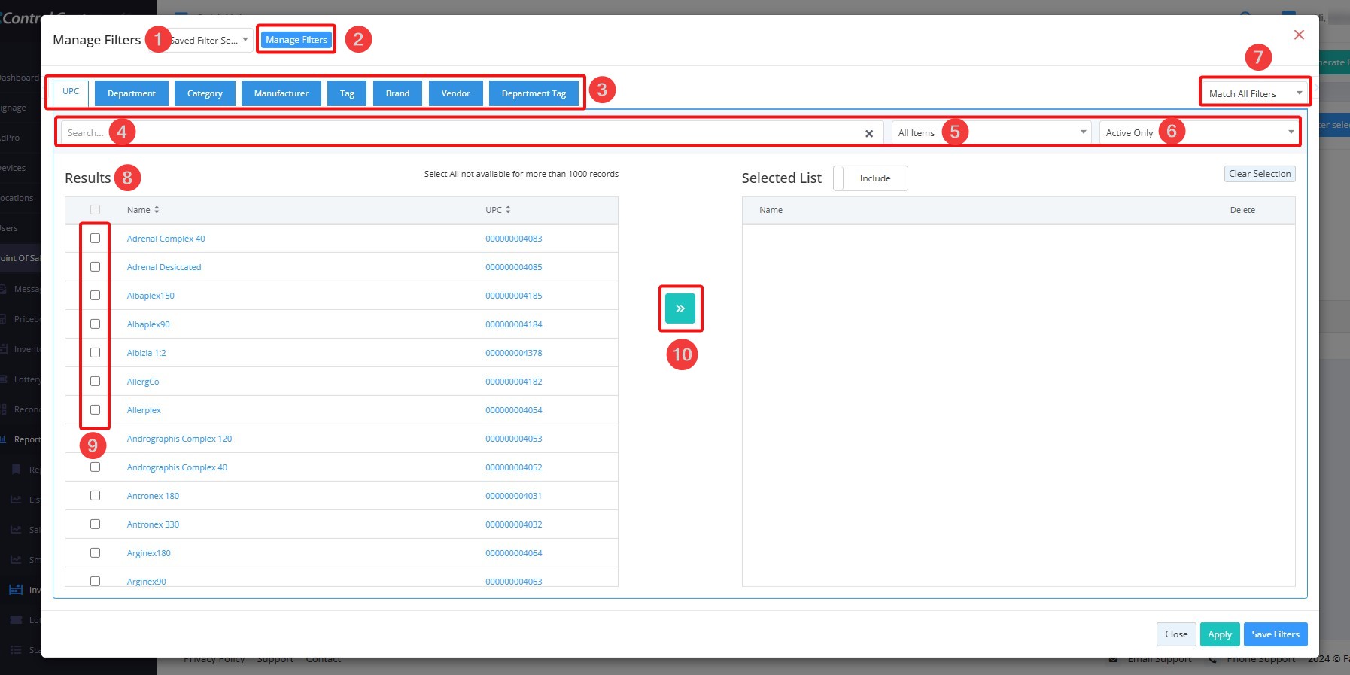The width and height of the screenshot is (1350, 675).
Task: Check the Albaplex150 row checkbox
Action: [x=95, y=295]
